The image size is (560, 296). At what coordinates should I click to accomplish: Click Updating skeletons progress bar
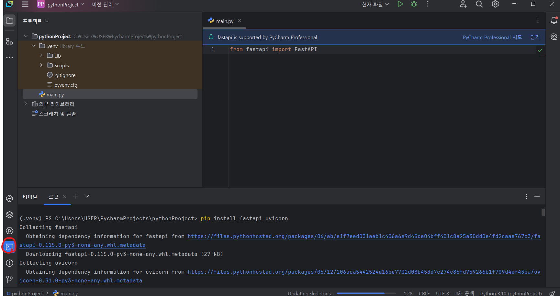tap(366, 293)
